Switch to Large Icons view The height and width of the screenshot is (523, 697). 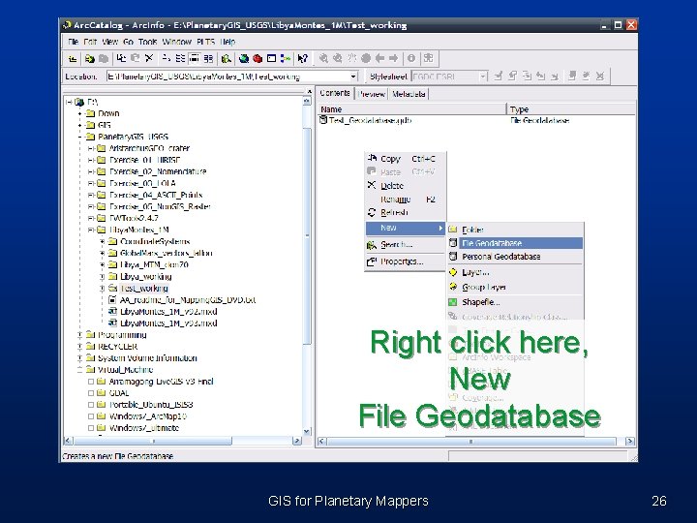[x=167, y=58]
